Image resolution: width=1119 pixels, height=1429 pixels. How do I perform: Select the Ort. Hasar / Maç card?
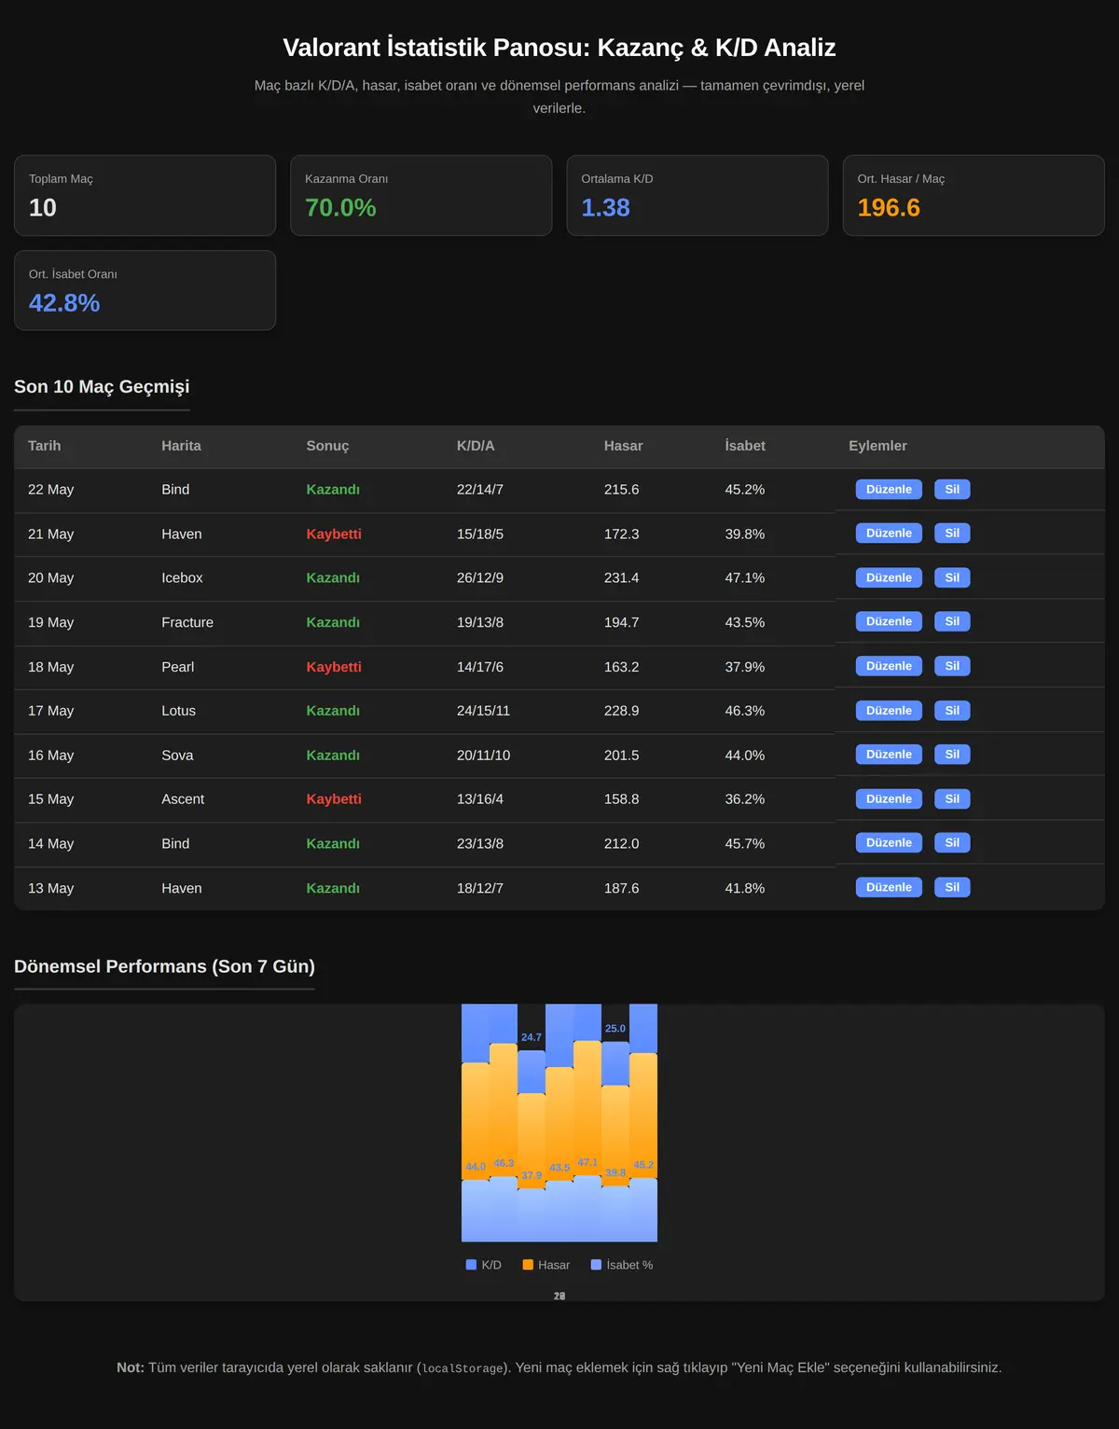(974, 196)
